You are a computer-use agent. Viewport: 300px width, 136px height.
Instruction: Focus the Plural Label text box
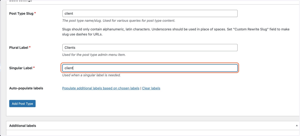click(150, 47)
